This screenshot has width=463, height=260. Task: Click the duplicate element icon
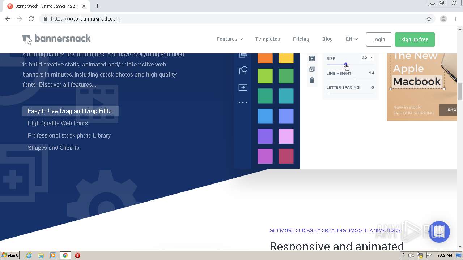(312, 69)
